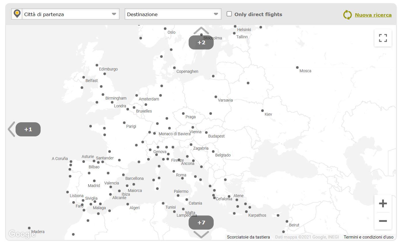
Task: Open Termini e condizioni d'uso link
Action: 368,237
